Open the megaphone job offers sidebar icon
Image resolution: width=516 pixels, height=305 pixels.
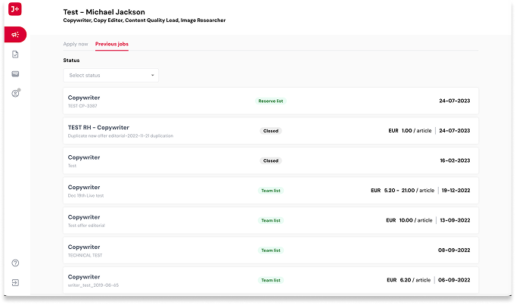pyautogui.click(x=15, y=35)
